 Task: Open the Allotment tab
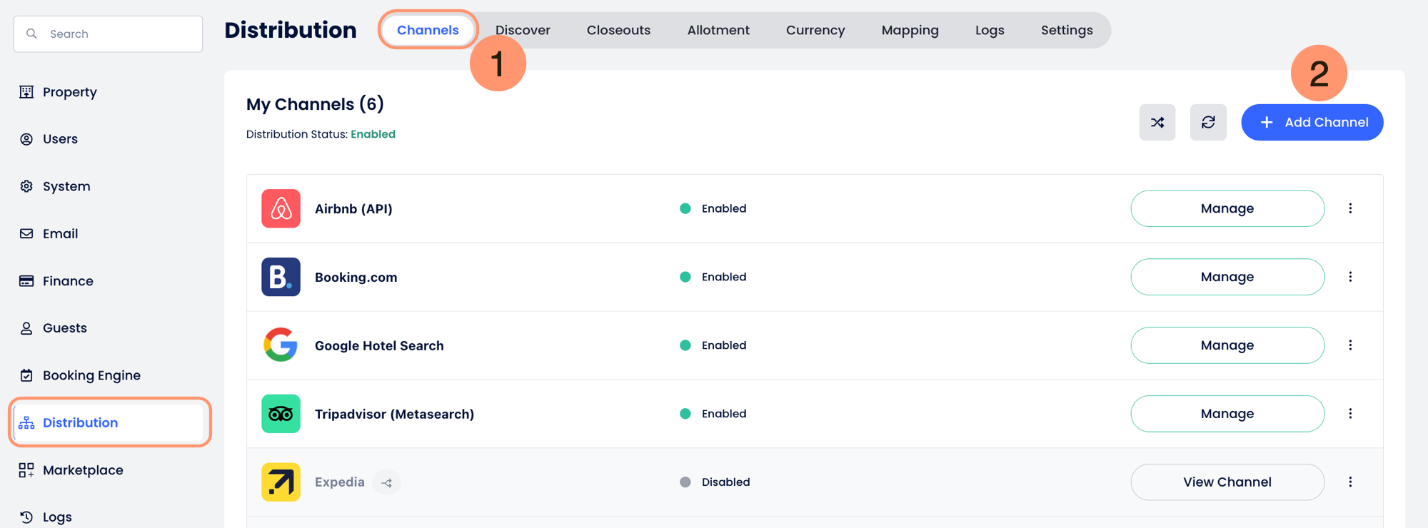tap(718, 30)
